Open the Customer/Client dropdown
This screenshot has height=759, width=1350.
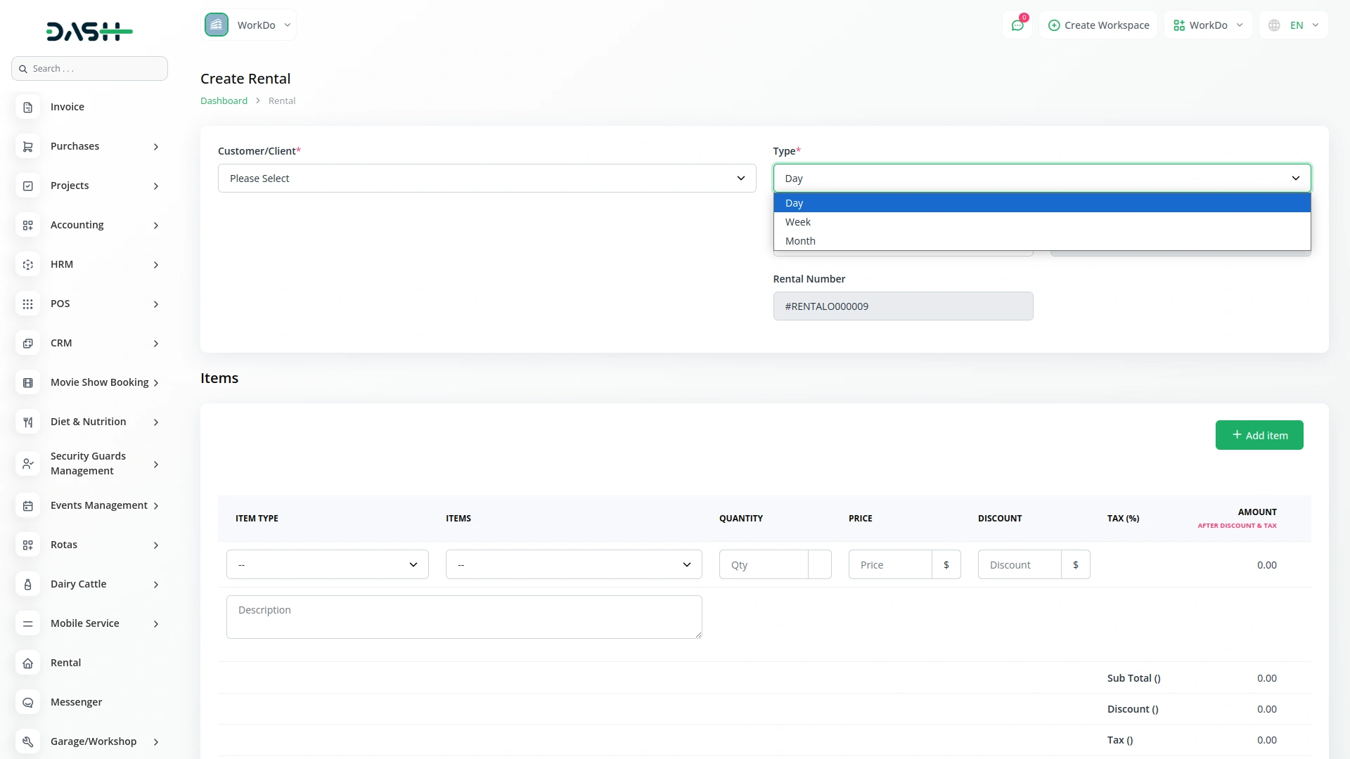pos(487,179)
